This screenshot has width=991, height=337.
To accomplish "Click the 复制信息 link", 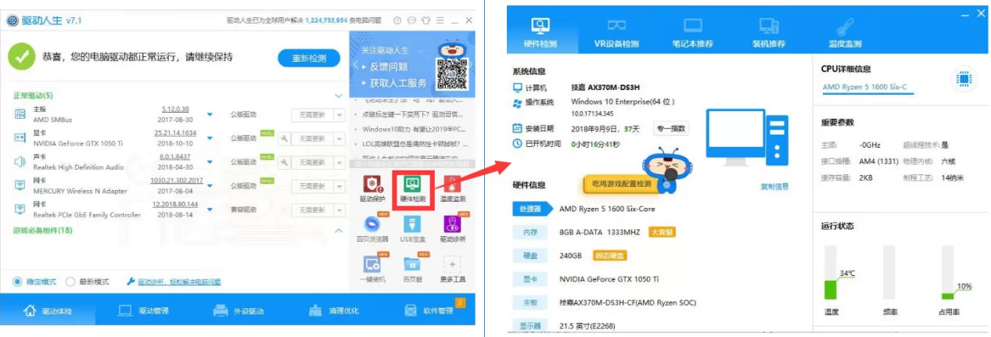I will pos(774,186).
